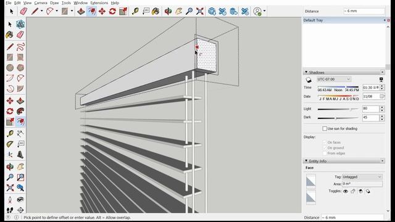This screenshot has width=395, height=222.
Task: Select the Pie arc tool
Action: point(20,89)
